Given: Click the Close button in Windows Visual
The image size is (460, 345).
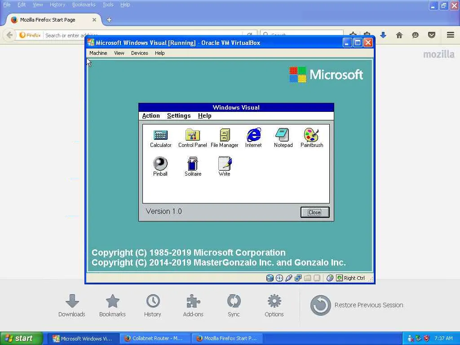Looking at the screenshot, I should [x=315, y=212].
